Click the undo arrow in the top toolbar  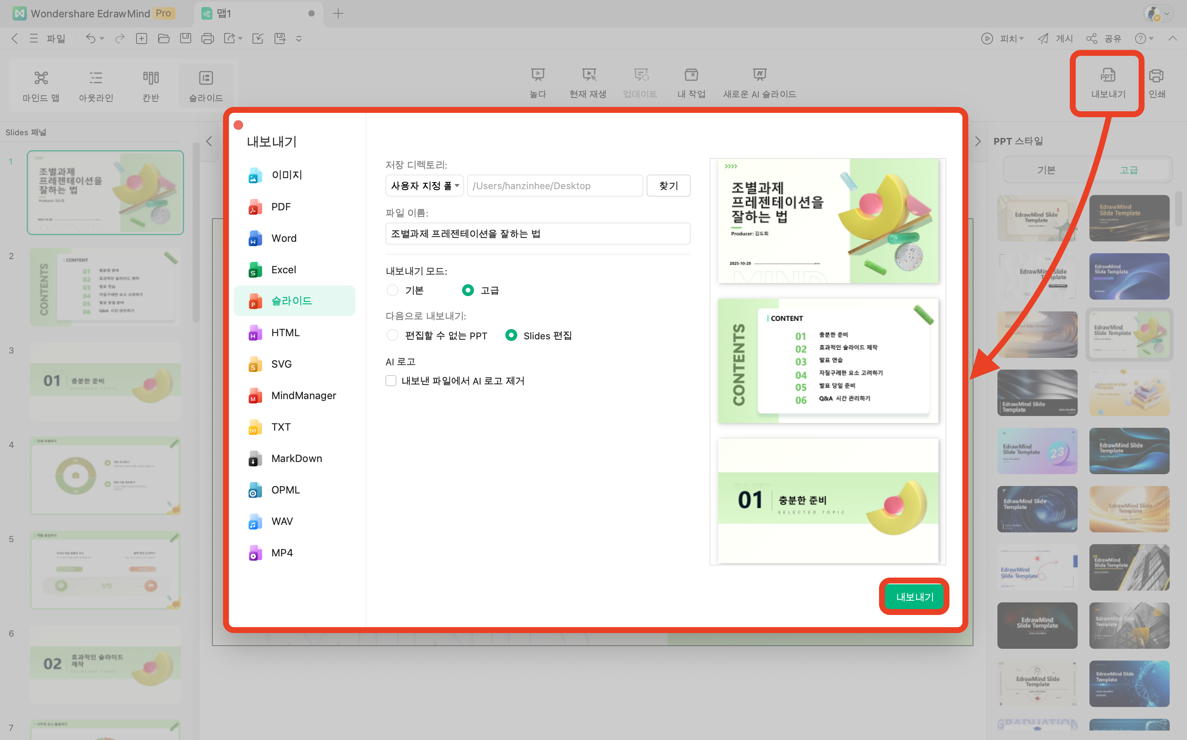(x=90, y=38)
